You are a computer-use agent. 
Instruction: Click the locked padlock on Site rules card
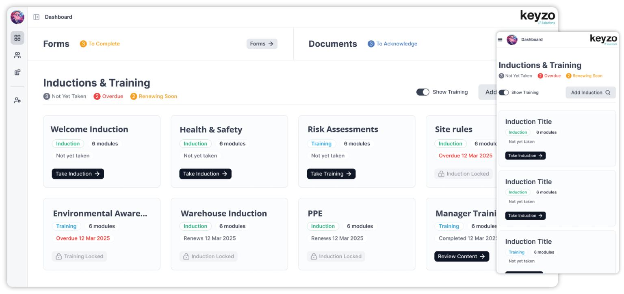click(x=441, y=173)
